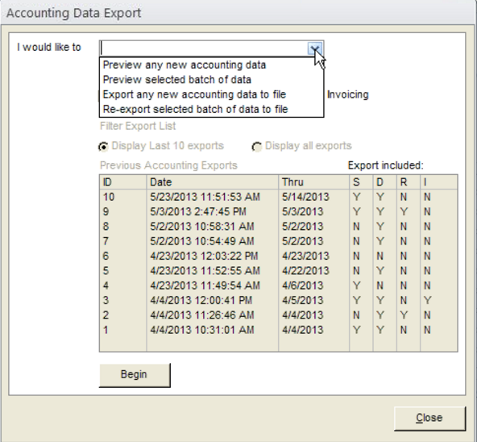
Task: Click the R column header
Action: tap(409, 181)
